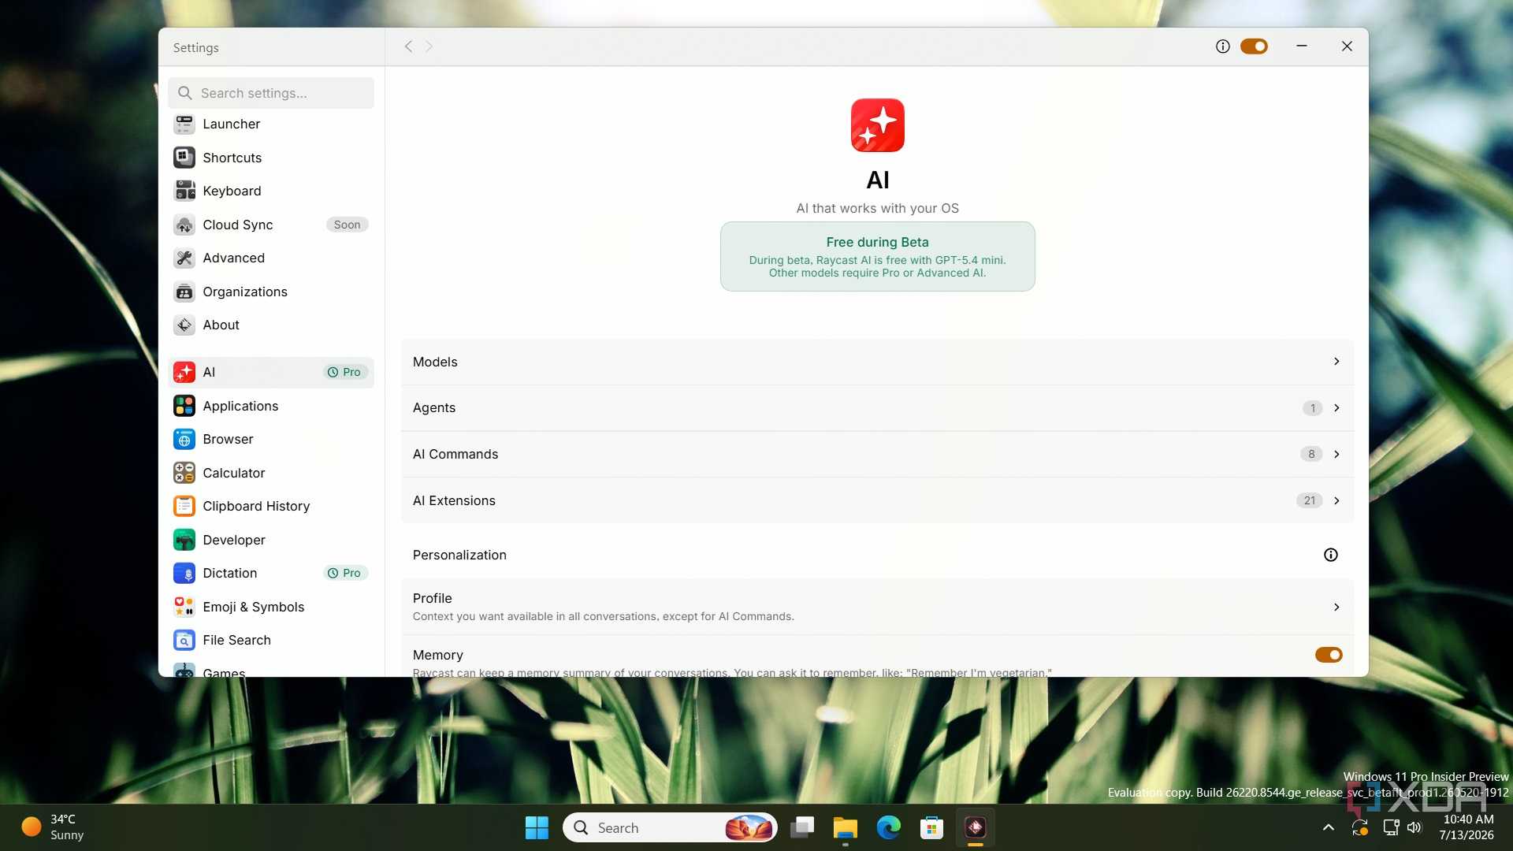Click the AI Extensions count badge 21
This screenshot has width=1513, height=851.
pyautogui.click(x=1310, y=500)
